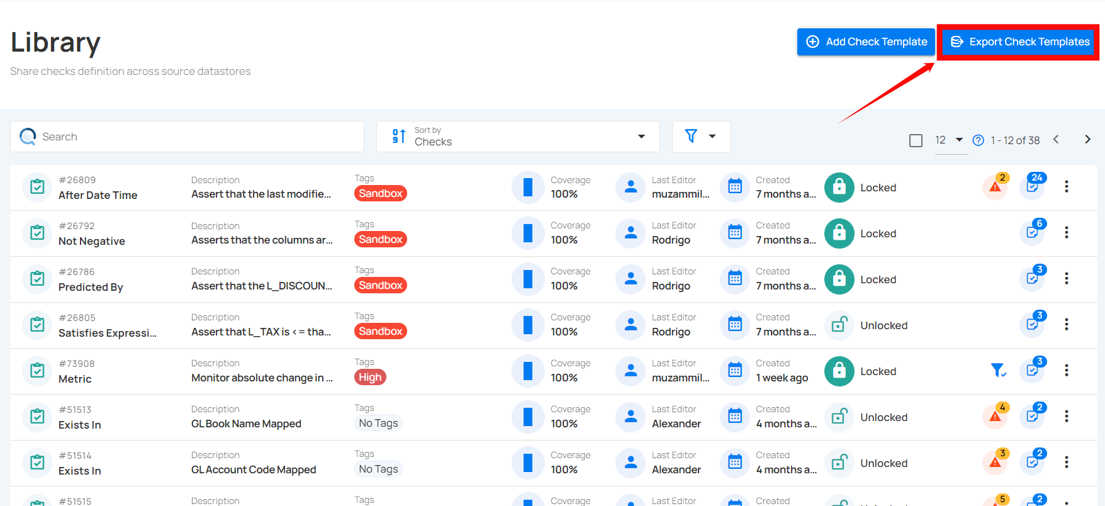Select the Predicted By template name

pyautogui.click(x=91, y=287)
